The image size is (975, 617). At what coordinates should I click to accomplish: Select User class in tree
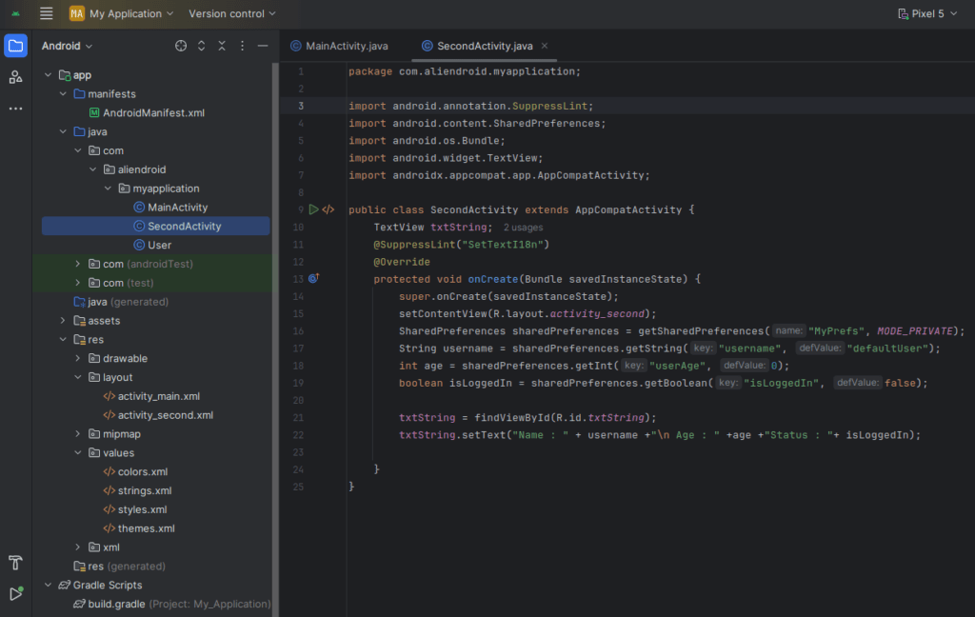152,245
